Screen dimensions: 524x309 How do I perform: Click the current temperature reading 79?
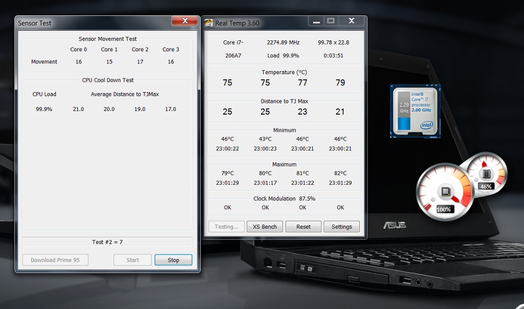pos(340,82)
